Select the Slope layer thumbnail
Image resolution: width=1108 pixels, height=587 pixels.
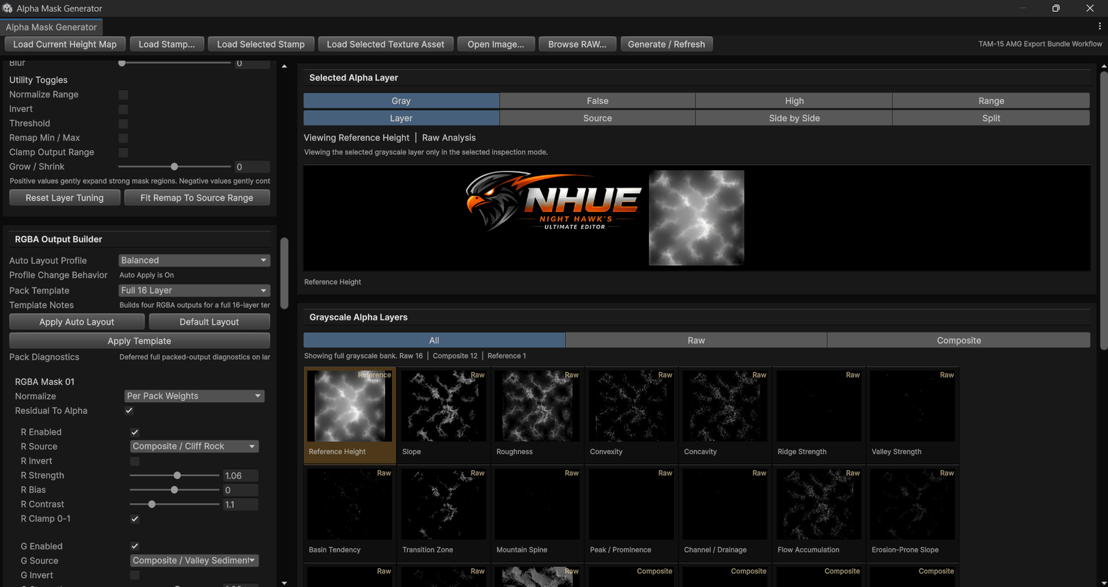pyautogui.click(x=444, y=415)
